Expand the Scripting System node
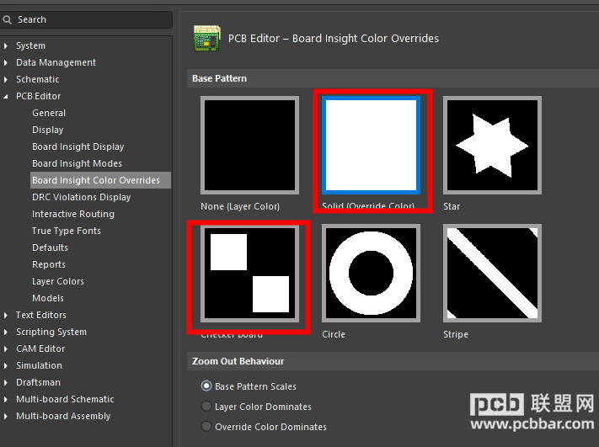599x447 pixels. pyautogui.click(x=5, y=333)
